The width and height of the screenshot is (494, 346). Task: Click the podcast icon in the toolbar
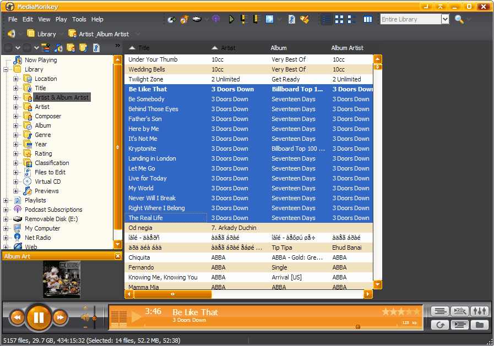[x=216, y=19]
